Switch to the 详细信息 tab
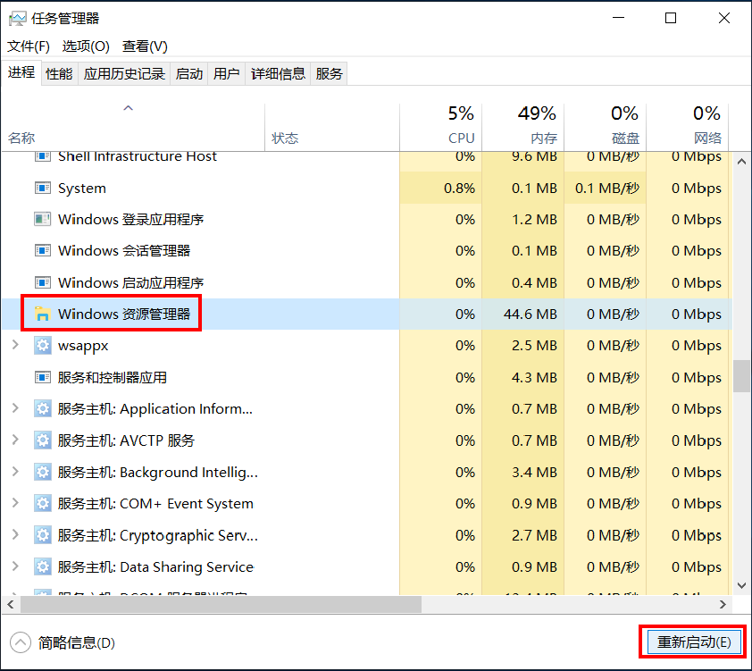The image size is (752, 671). tap(278, 74)
